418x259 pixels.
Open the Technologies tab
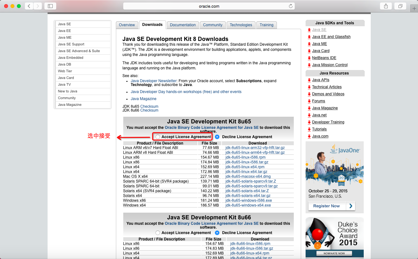pyautogui.click(x=241, y=25)
